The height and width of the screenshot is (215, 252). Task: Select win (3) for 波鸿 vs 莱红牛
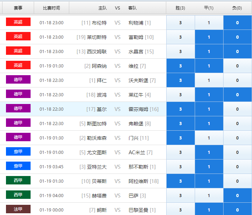(x=181, y=95)
